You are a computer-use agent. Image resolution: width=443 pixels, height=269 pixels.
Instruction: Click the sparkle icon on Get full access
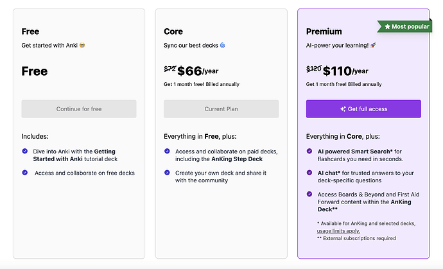343,108
